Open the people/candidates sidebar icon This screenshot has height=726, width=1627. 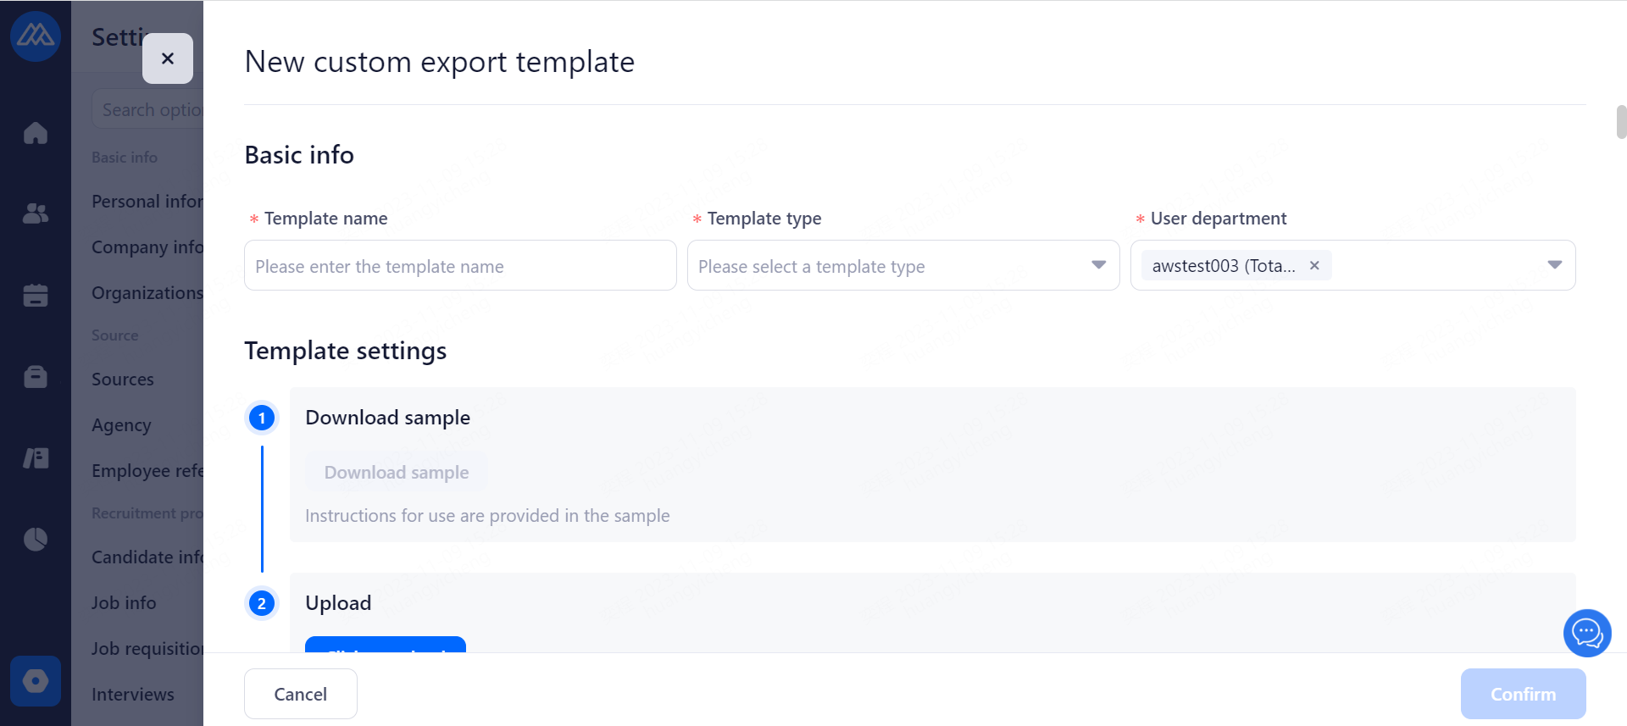tap(36, 213)
